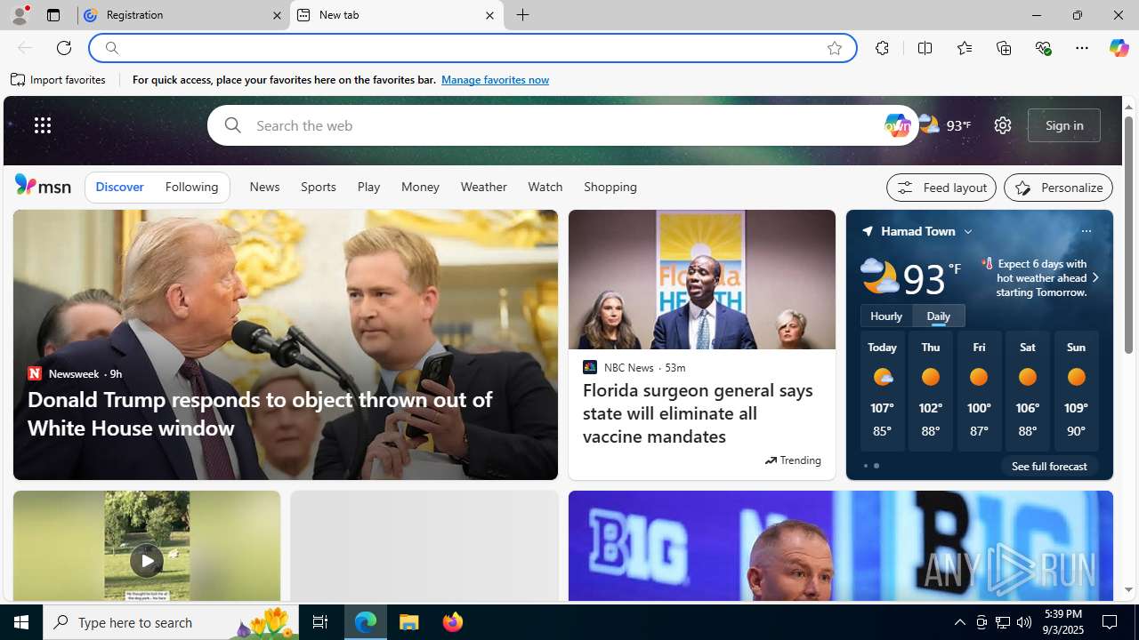This screenshot has height=640, width=1139.
Task: Click the Personalize button
Action: click(1058, 188)
